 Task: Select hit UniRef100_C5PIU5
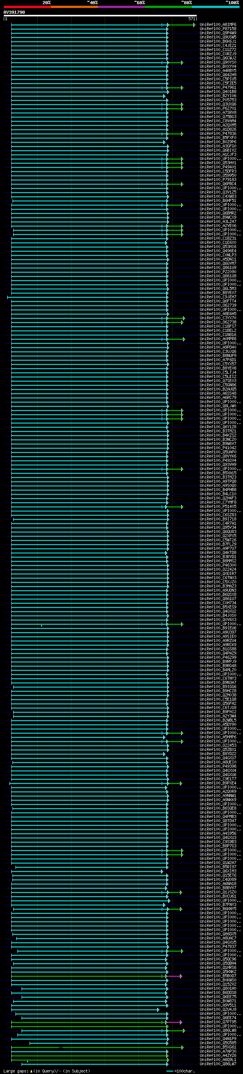(x=218, y=79)
